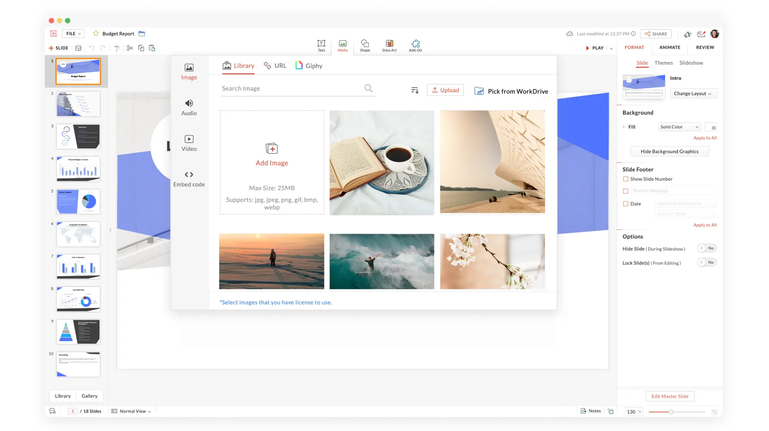The width and height of the screenshot is (769, 431).
Task: Click Pick from WorkDrive
Action: 511,91
